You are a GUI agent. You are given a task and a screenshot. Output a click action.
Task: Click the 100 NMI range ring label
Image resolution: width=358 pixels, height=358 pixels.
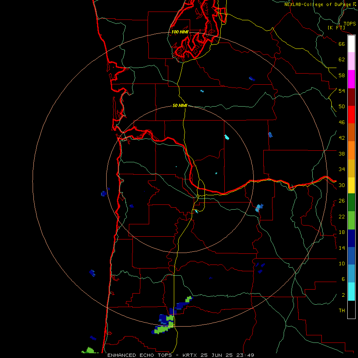(x=180, y=32)
